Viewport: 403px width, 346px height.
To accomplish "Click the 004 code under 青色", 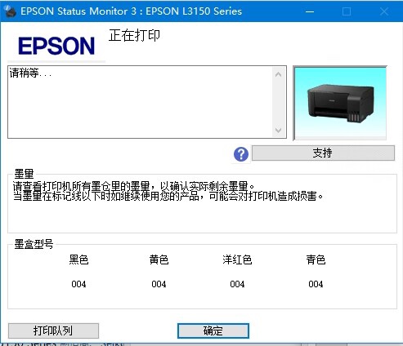I will click(316, 284).
